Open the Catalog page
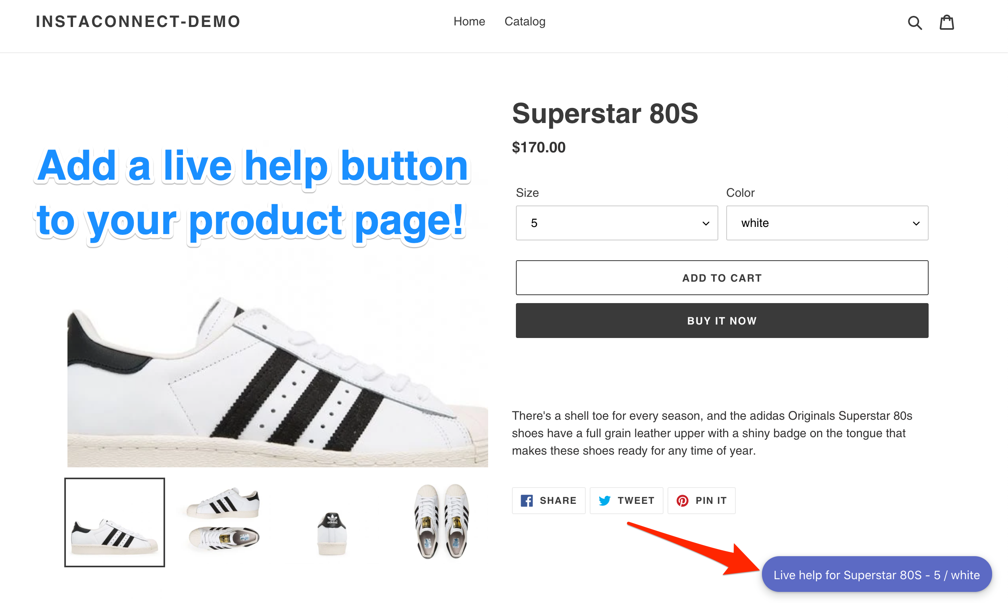 click(524, 21)
